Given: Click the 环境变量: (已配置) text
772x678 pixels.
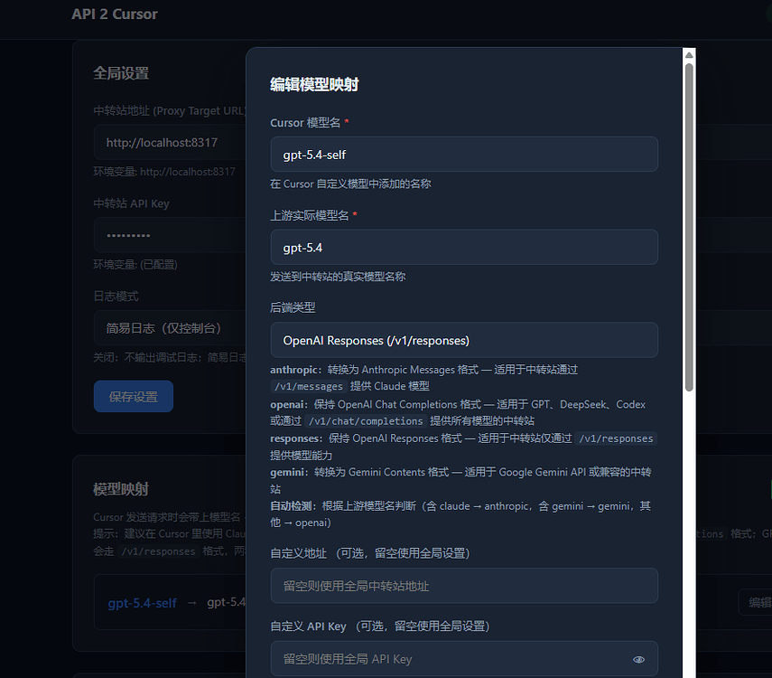Looking at the screenshot, I should point(135,265).
